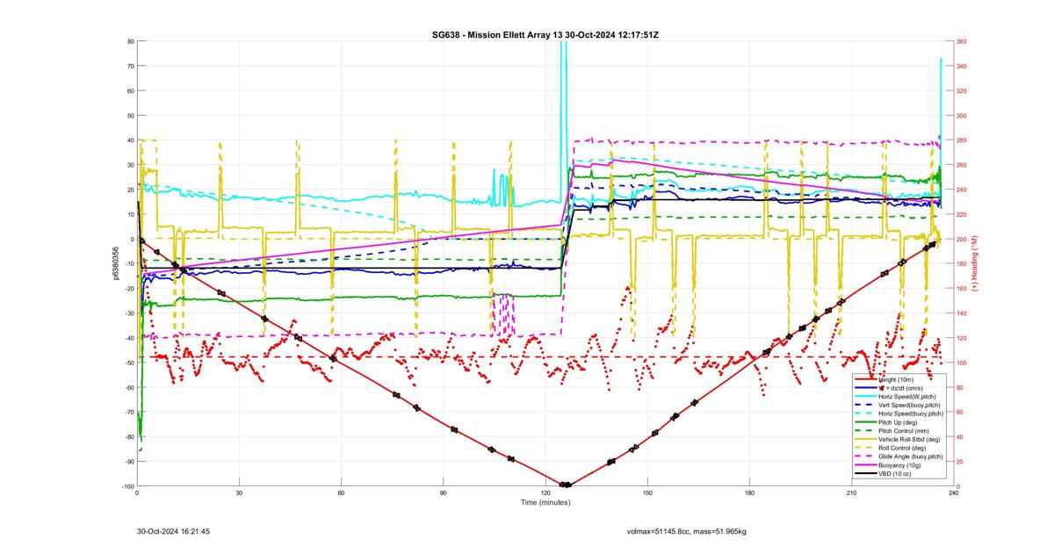The height and width of the screenshot is (546, 1054).
Task: Click the left axis tick label '-50'
Action: (129, 363)
